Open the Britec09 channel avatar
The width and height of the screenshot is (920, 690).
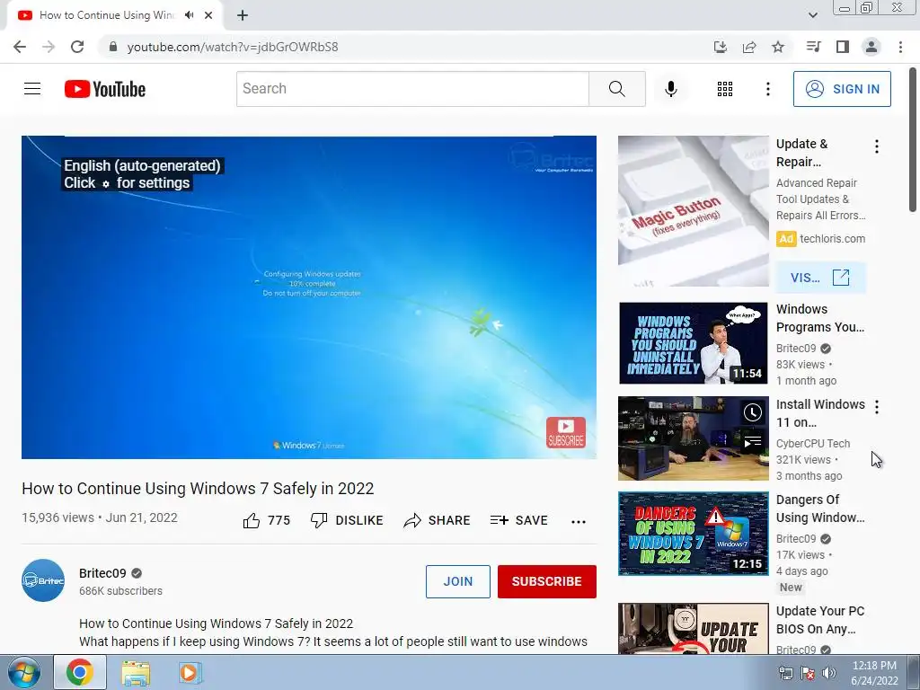[43, 580]
